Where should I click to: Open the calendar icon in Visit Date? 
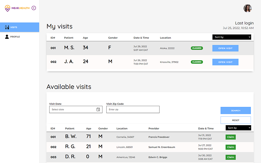[x=98, y=110]
